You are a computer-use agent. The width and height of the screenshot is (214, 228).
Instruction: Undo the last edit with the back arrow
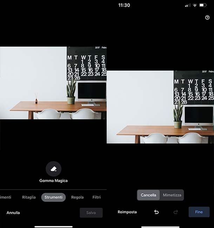pos(156,212)
